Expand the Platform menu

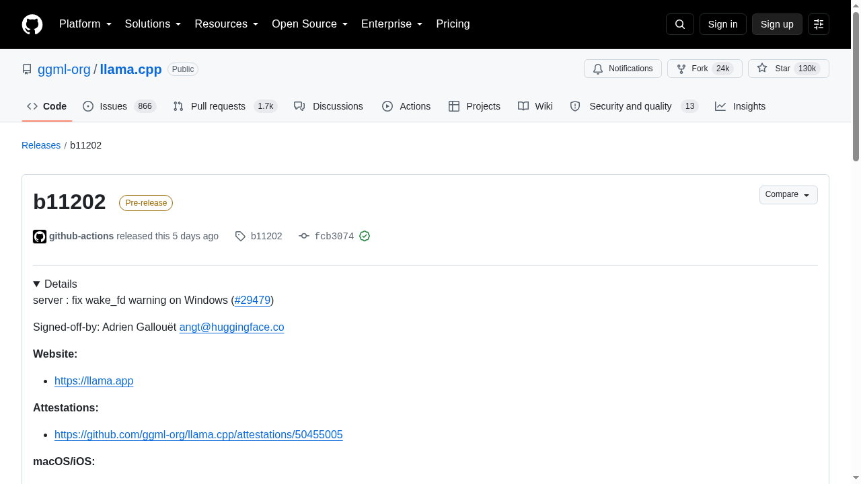click(85, 24)
